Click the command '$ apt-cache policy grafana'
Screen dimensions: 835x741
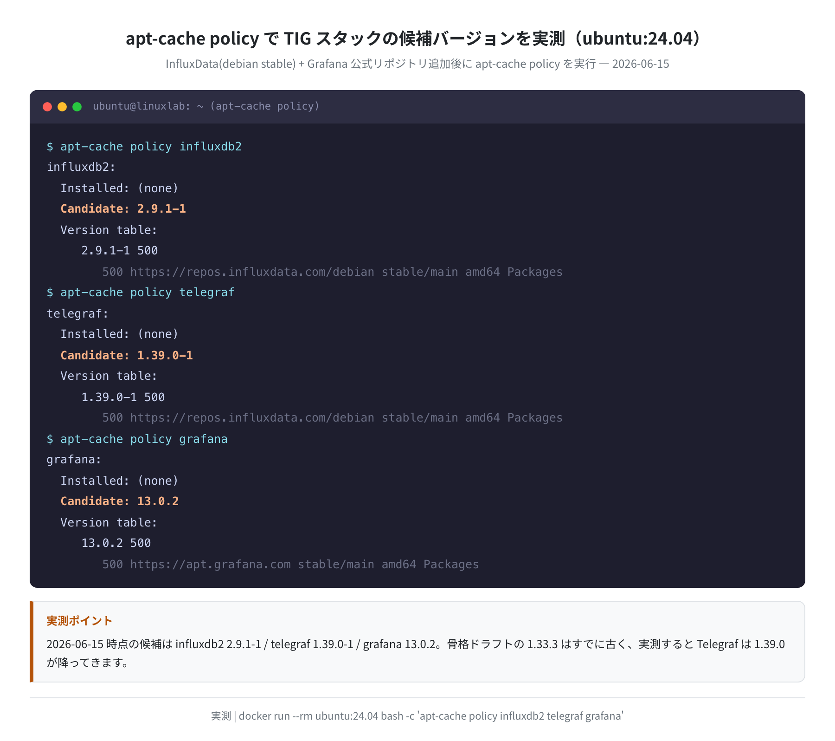(137, 439)
